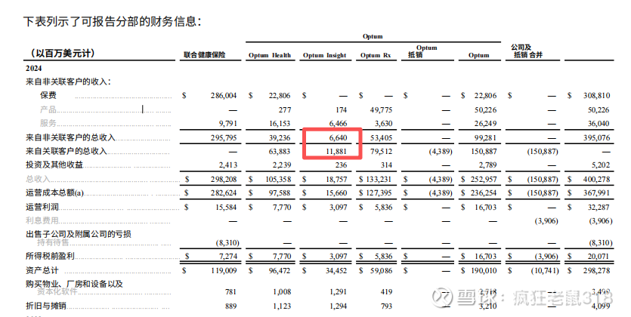This screenshot has height=317, width=631.
Task: Click the operating cost value 282,624
Action: pyautogui.click(x=224, y=193)
